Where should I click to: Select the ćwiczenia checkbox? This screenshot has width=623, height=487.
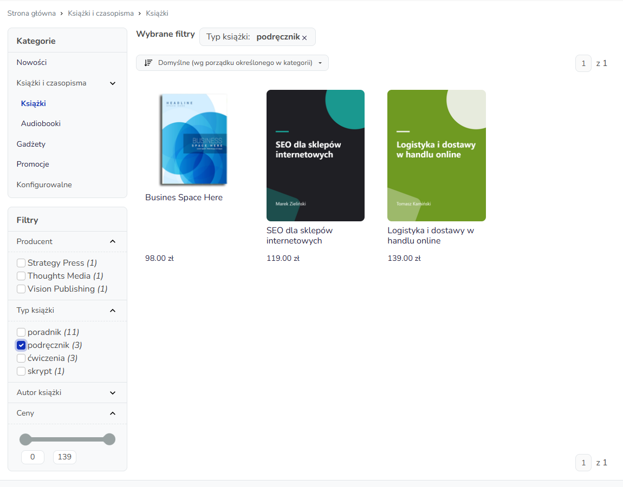tap(21, 358)
